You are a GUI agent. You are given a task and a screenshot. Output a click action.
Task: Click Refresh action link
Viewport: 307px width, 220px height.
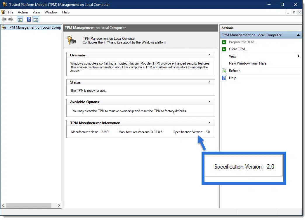[x=235, y=70]
